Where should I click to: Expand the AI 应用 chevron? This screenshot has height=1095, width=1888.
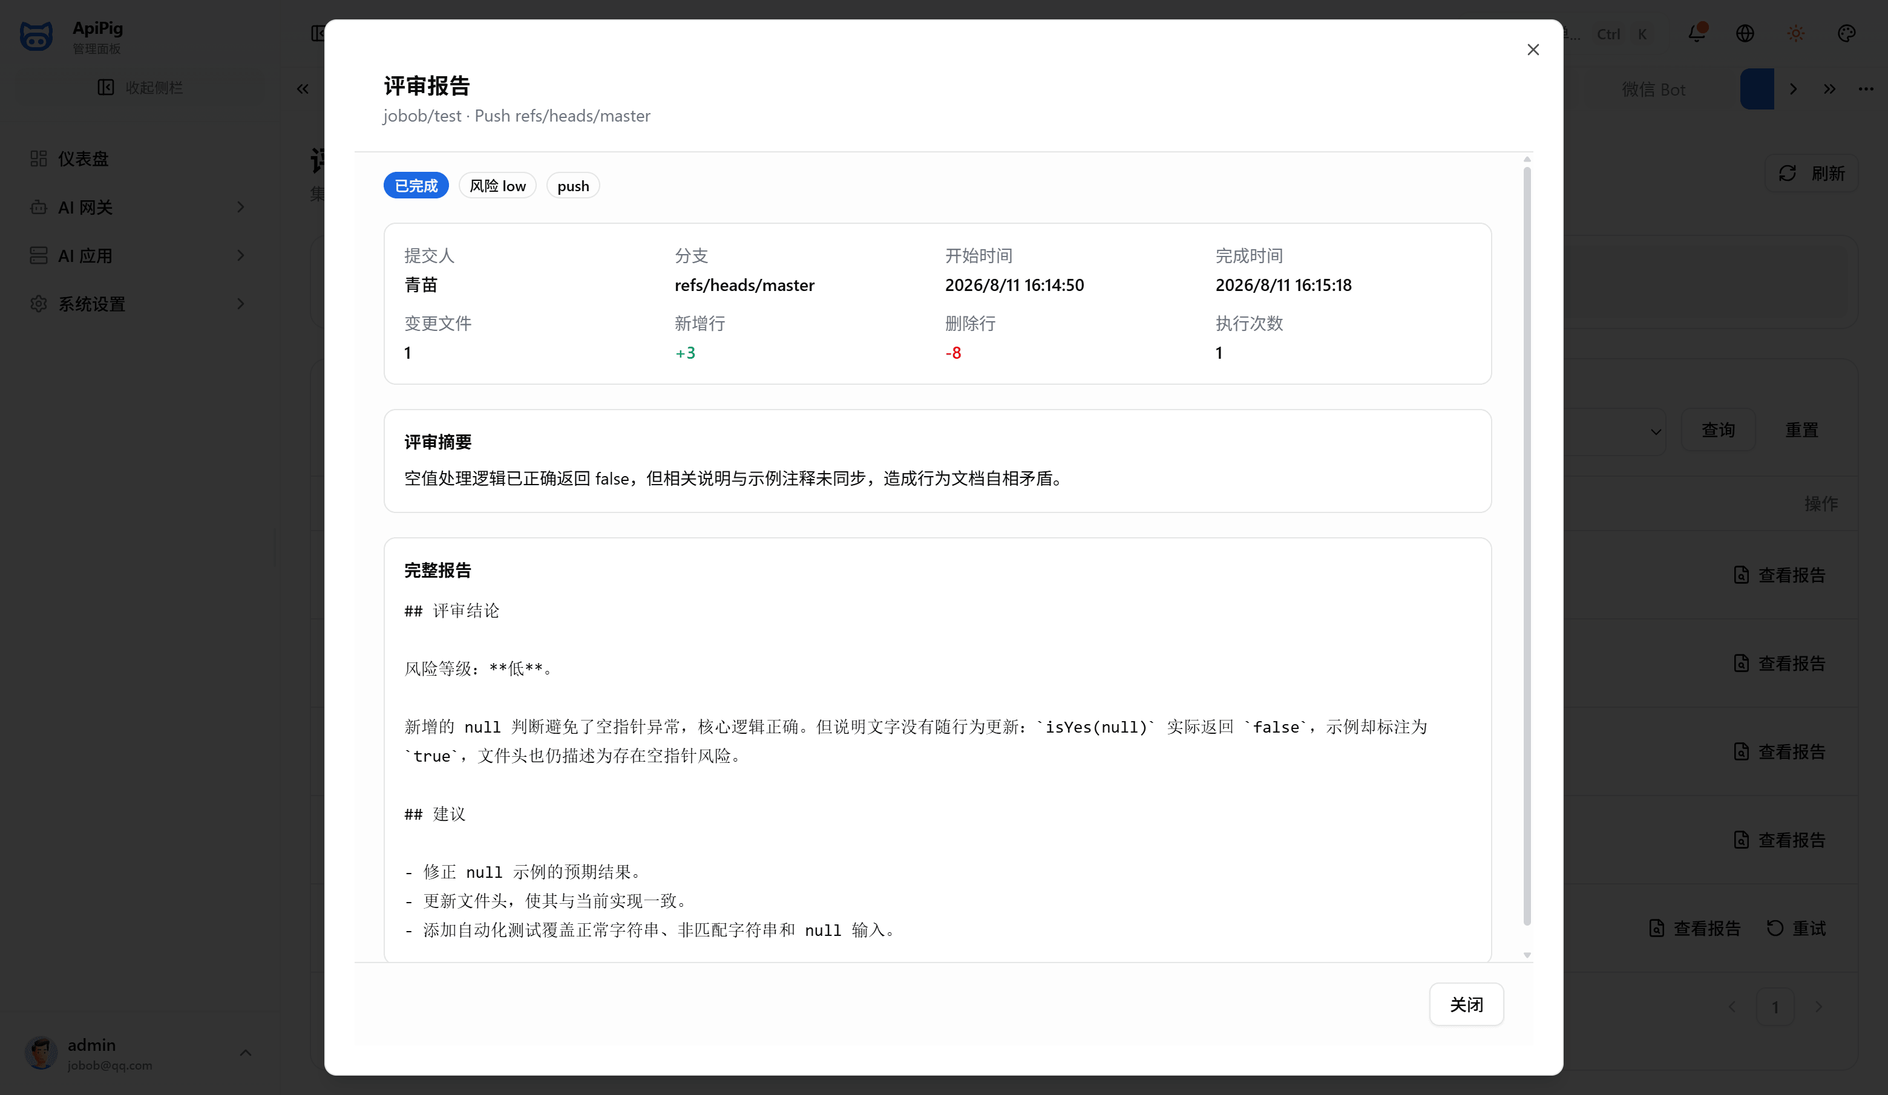[240, 255]
